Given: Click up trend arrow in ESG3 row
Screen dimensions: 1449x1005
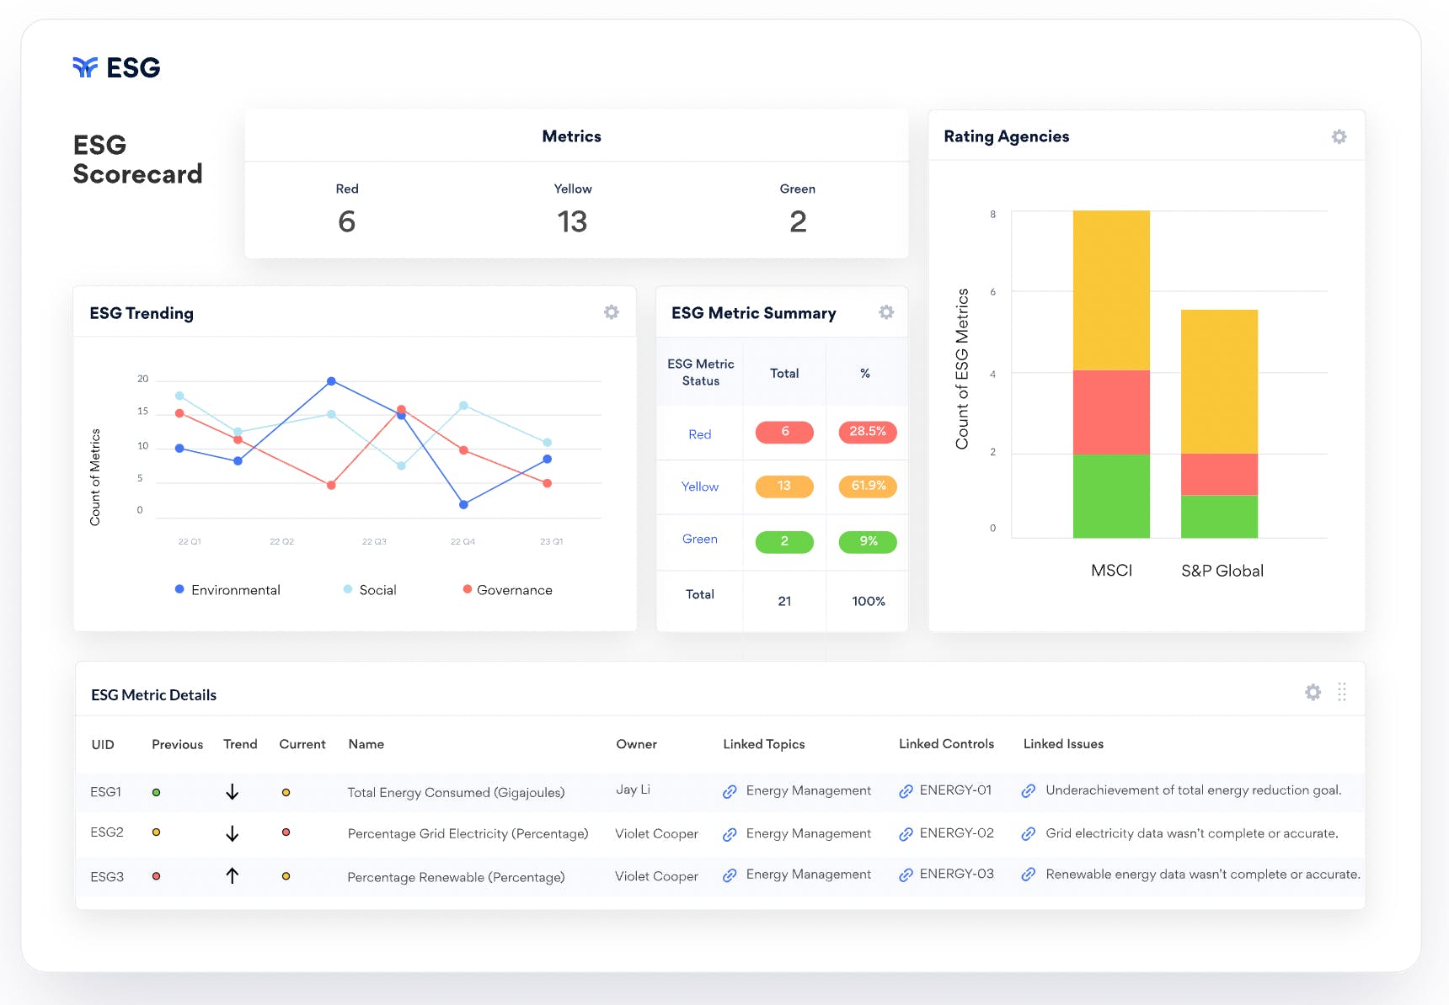Looking at the screenshot, I should click(x=233, y=875).
